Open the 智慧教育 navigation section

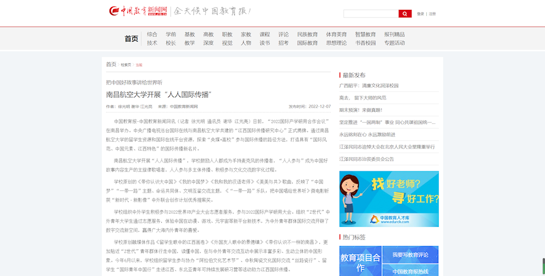365,34
